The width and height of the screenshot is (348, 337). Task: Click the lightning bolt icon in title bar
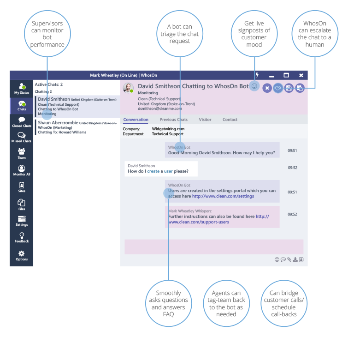257,75
